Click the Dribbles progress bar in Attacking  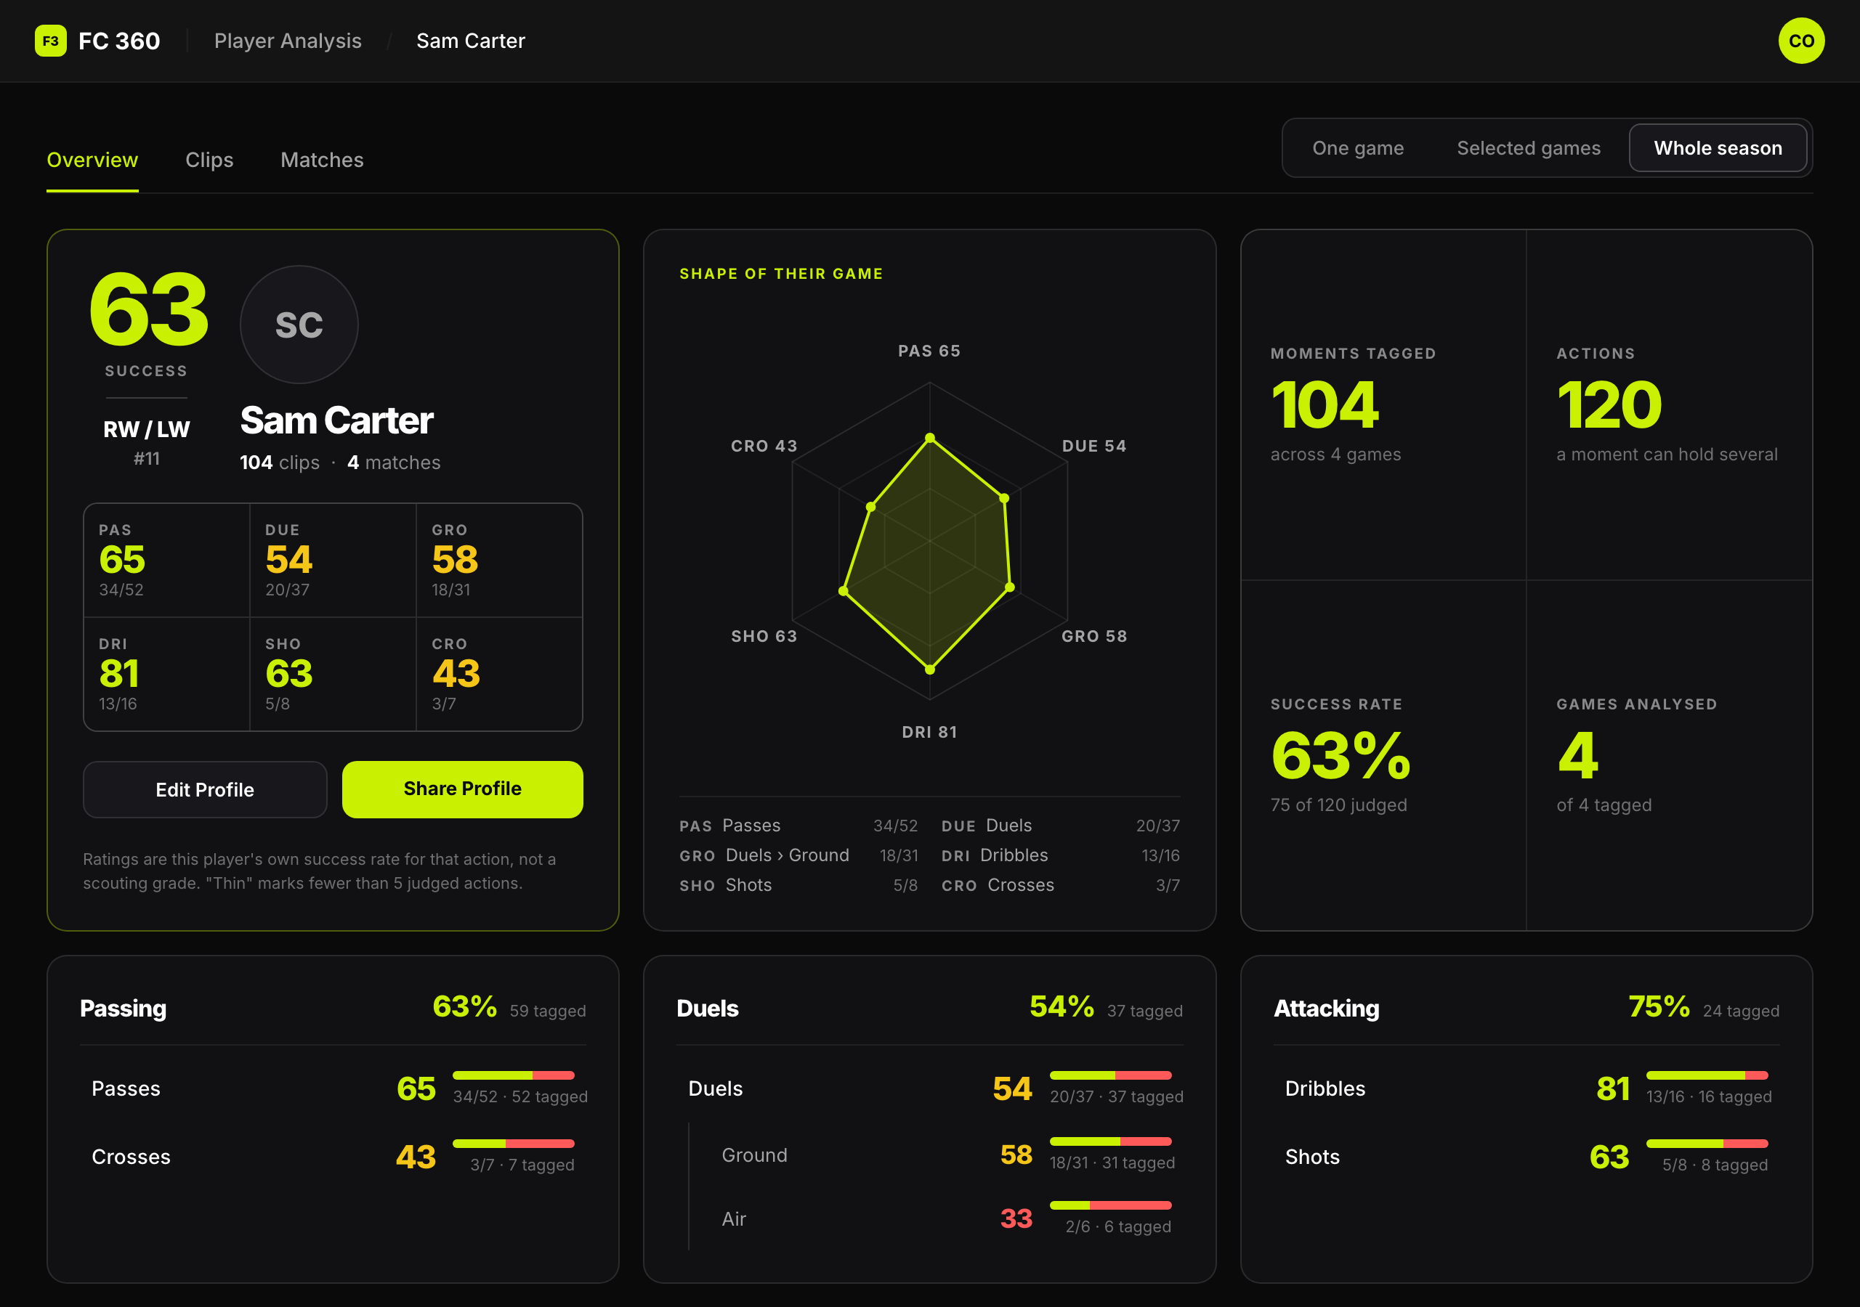[1707, 1075]
